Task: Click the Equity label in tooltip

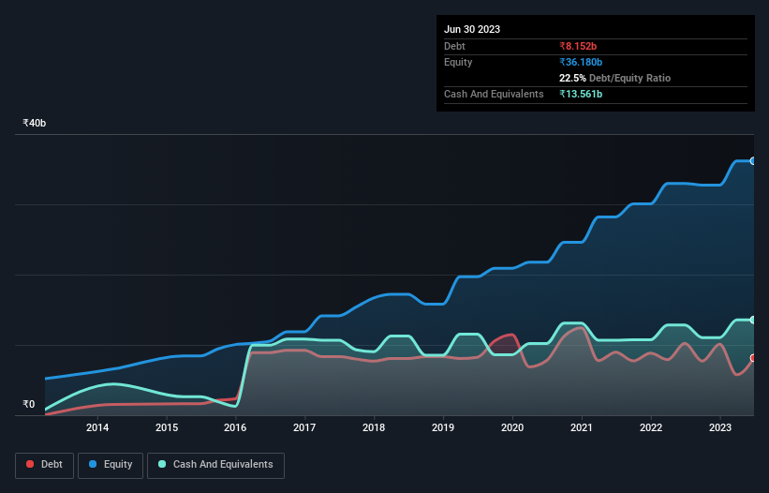Action: point(458,62)
